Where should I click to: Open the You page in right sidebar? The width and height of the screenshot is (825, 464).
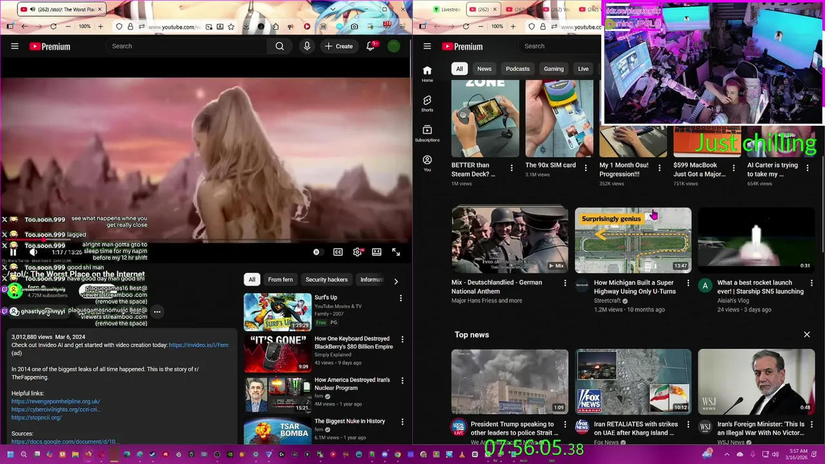tap(427, 163)
